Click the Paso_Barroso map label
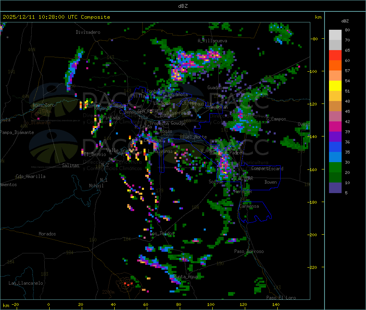 tap(249, 251)
